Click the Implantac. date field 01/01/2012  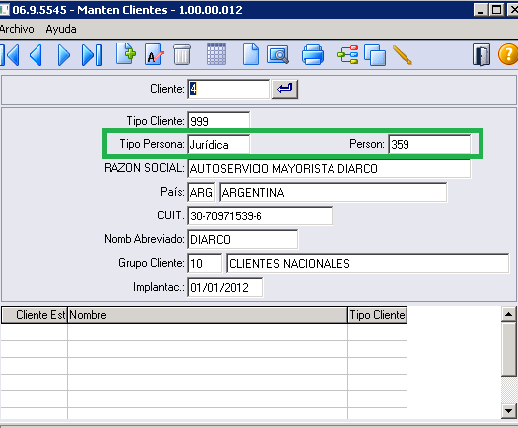[226, 287]
